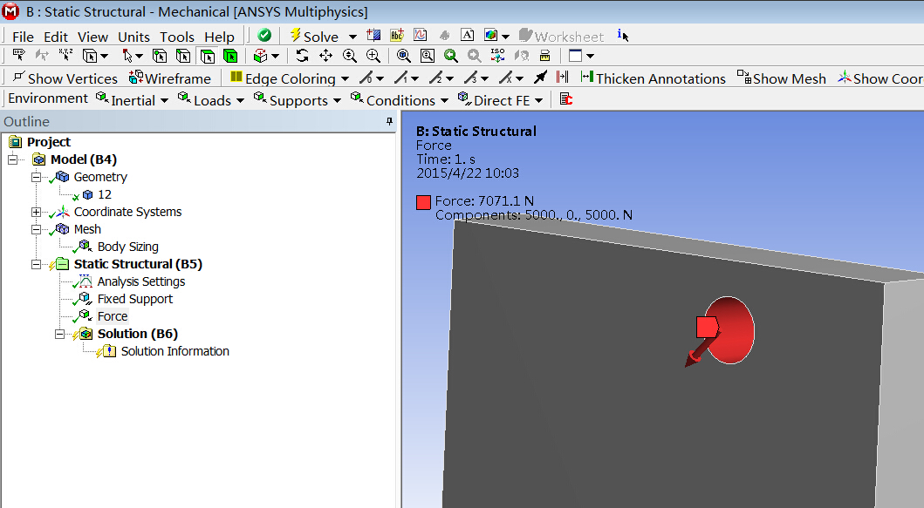Click the image to clipboard ruler icon
The image size is (924, 508).
(545, 56)
